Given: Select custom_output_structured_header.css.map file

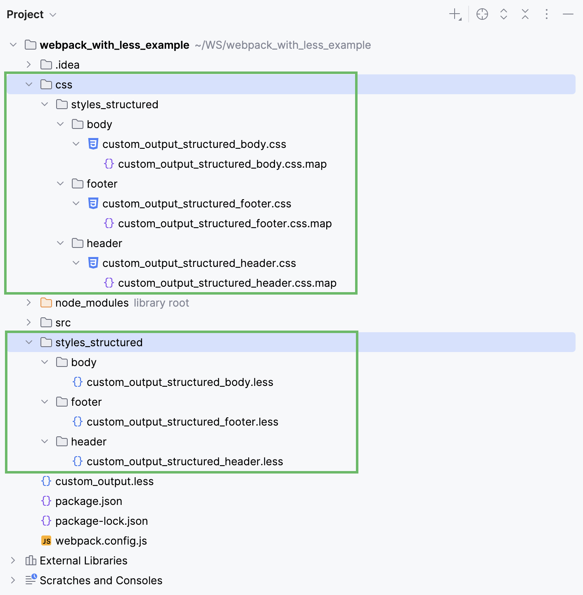Looking at the screenshot, I should point(227,283).
